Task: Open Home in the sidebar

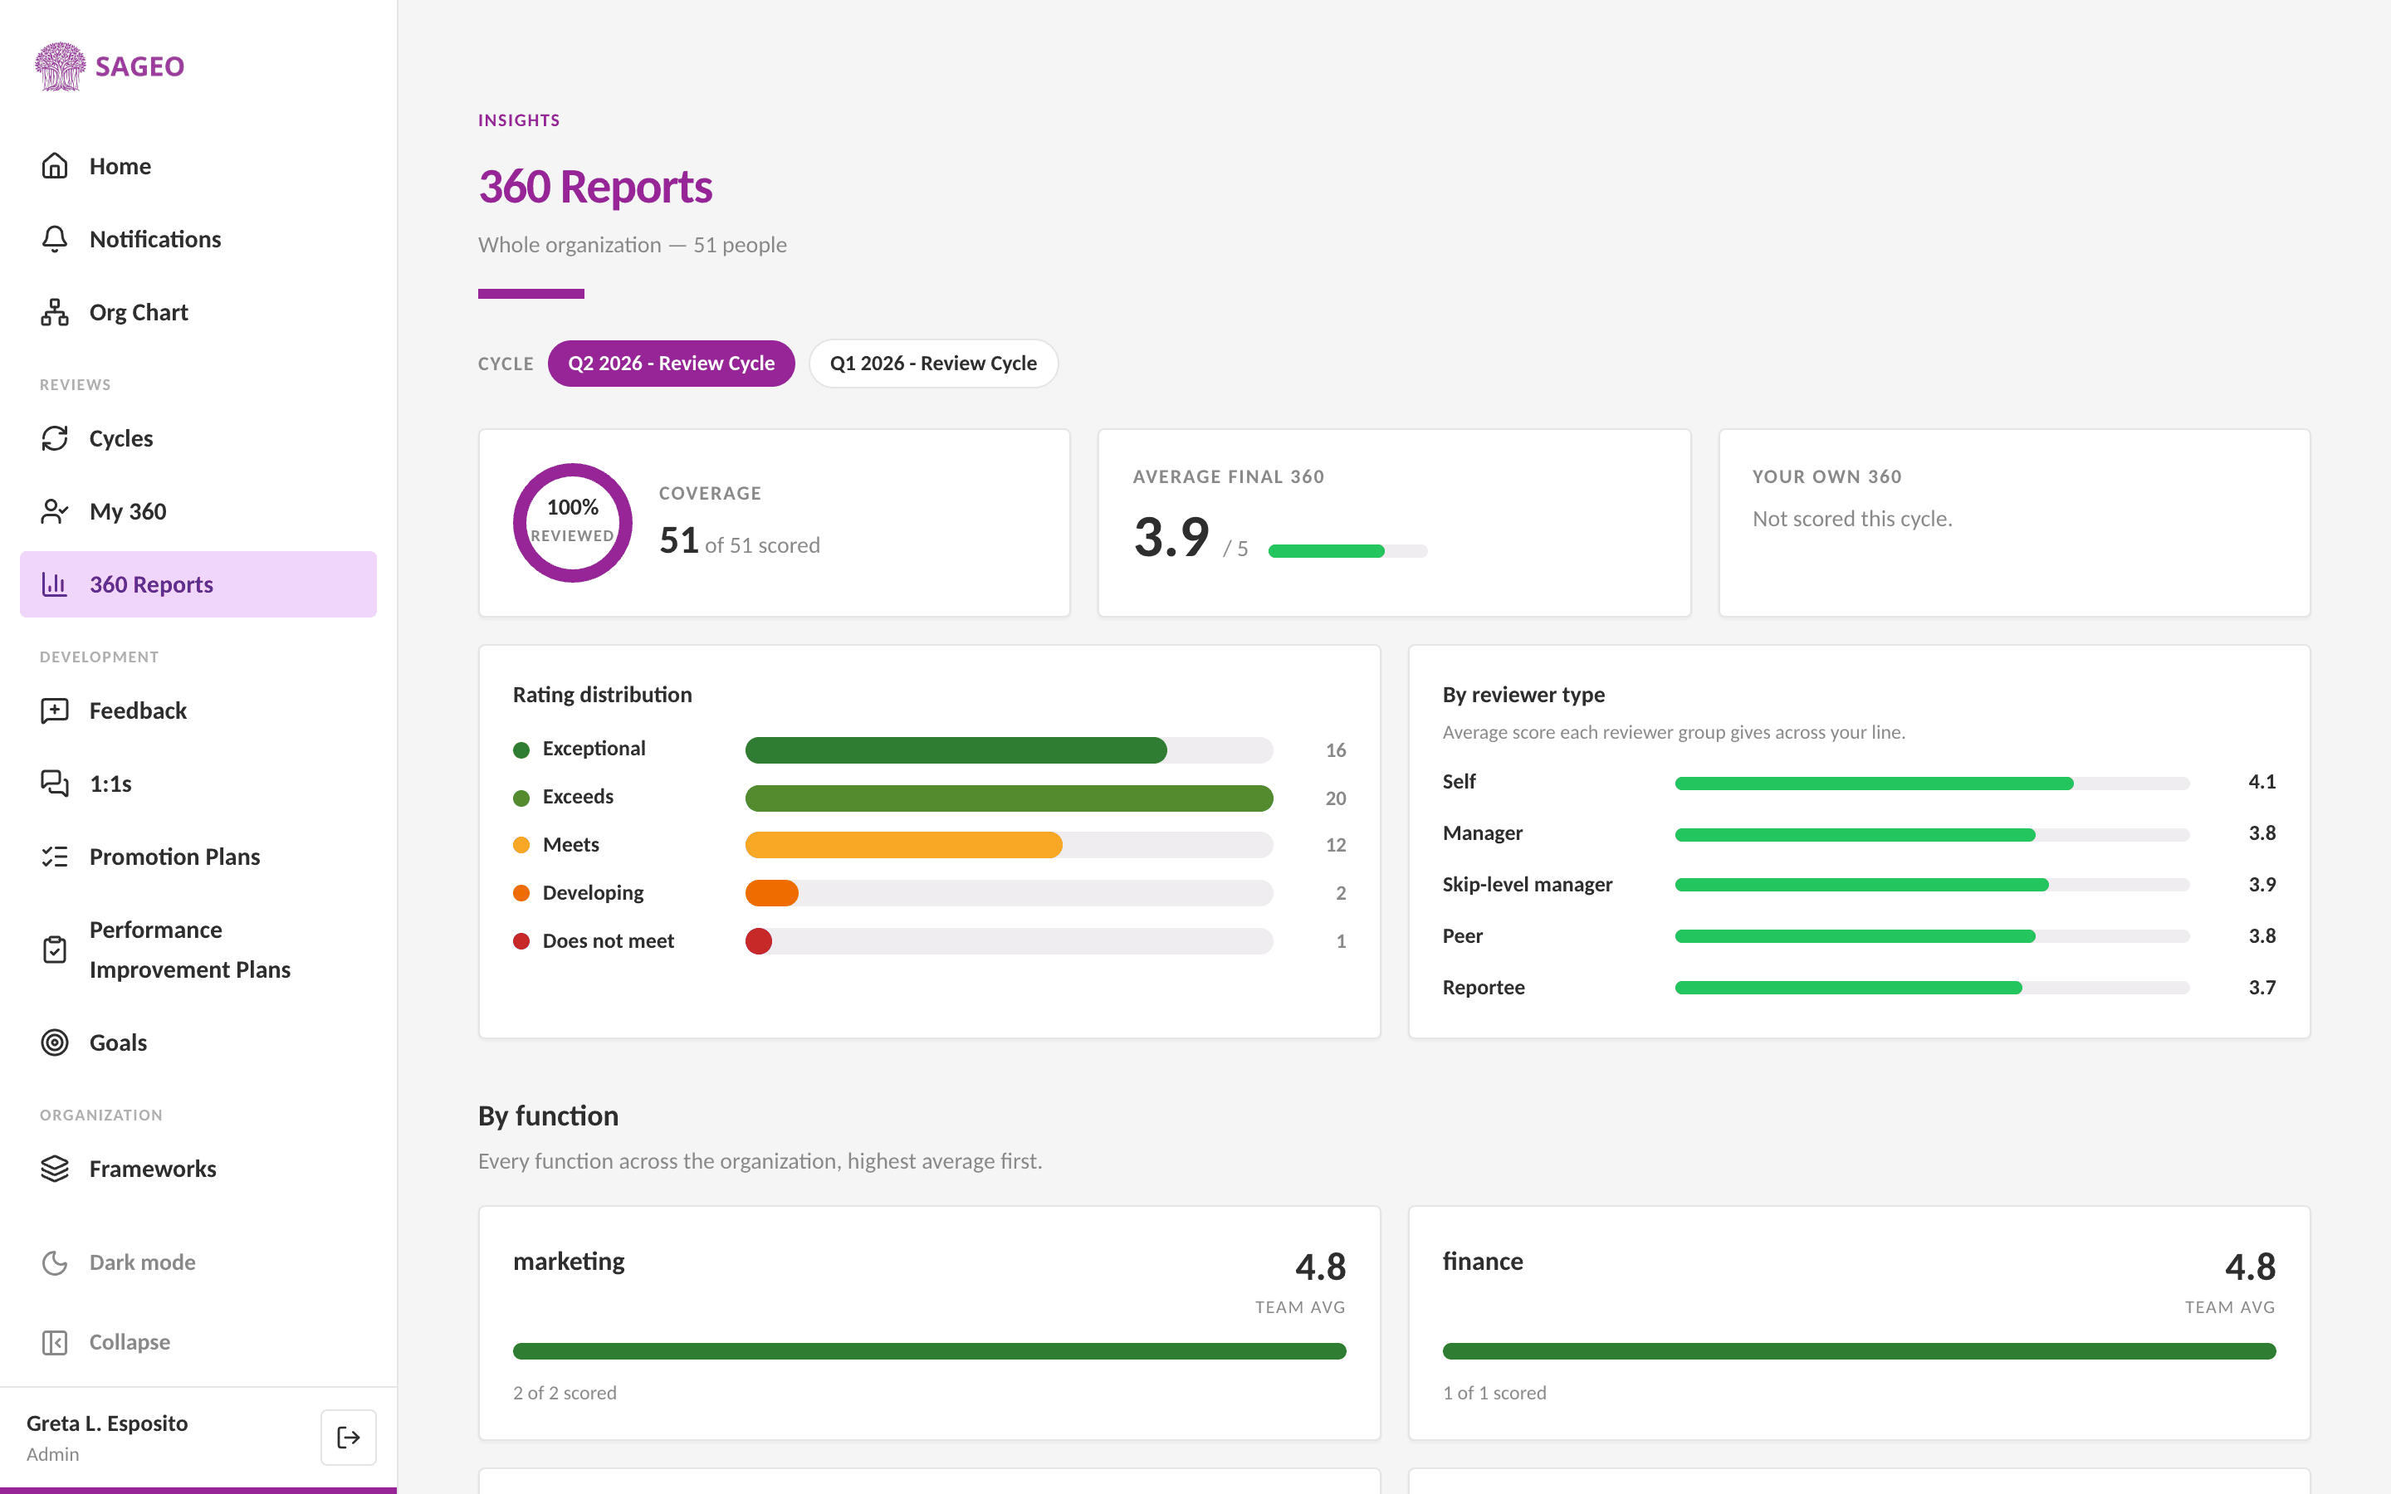Action: [x=198, y=166]
